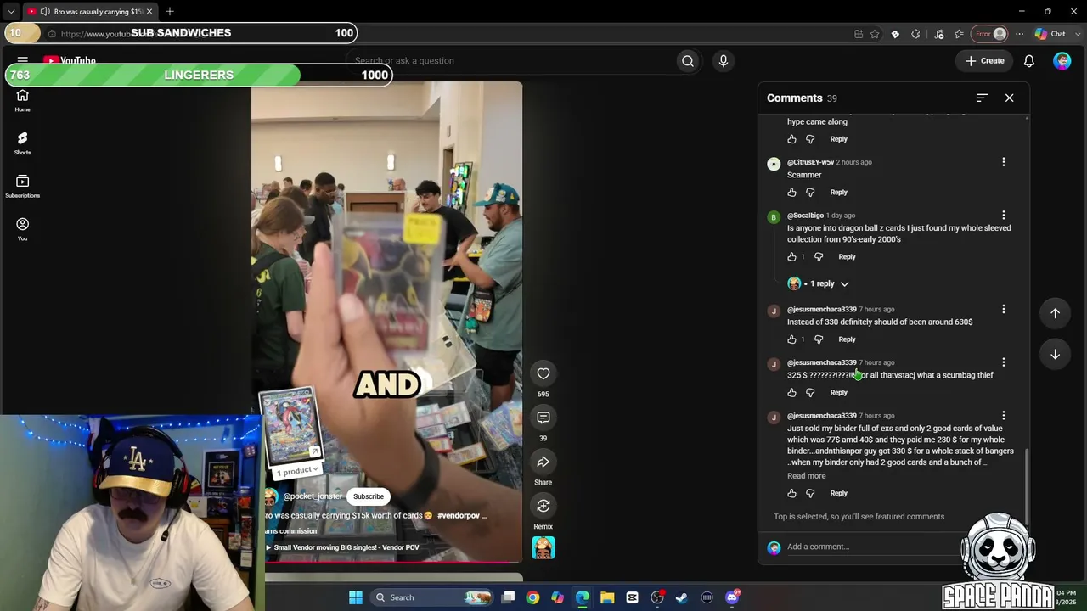Open more actions for 'scumbag thief' comment

pyautogui.click(x=1004, y=362)
